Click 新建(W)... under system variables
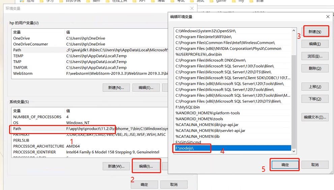This screenshot has width=334, height=190. tap(116, 166)
